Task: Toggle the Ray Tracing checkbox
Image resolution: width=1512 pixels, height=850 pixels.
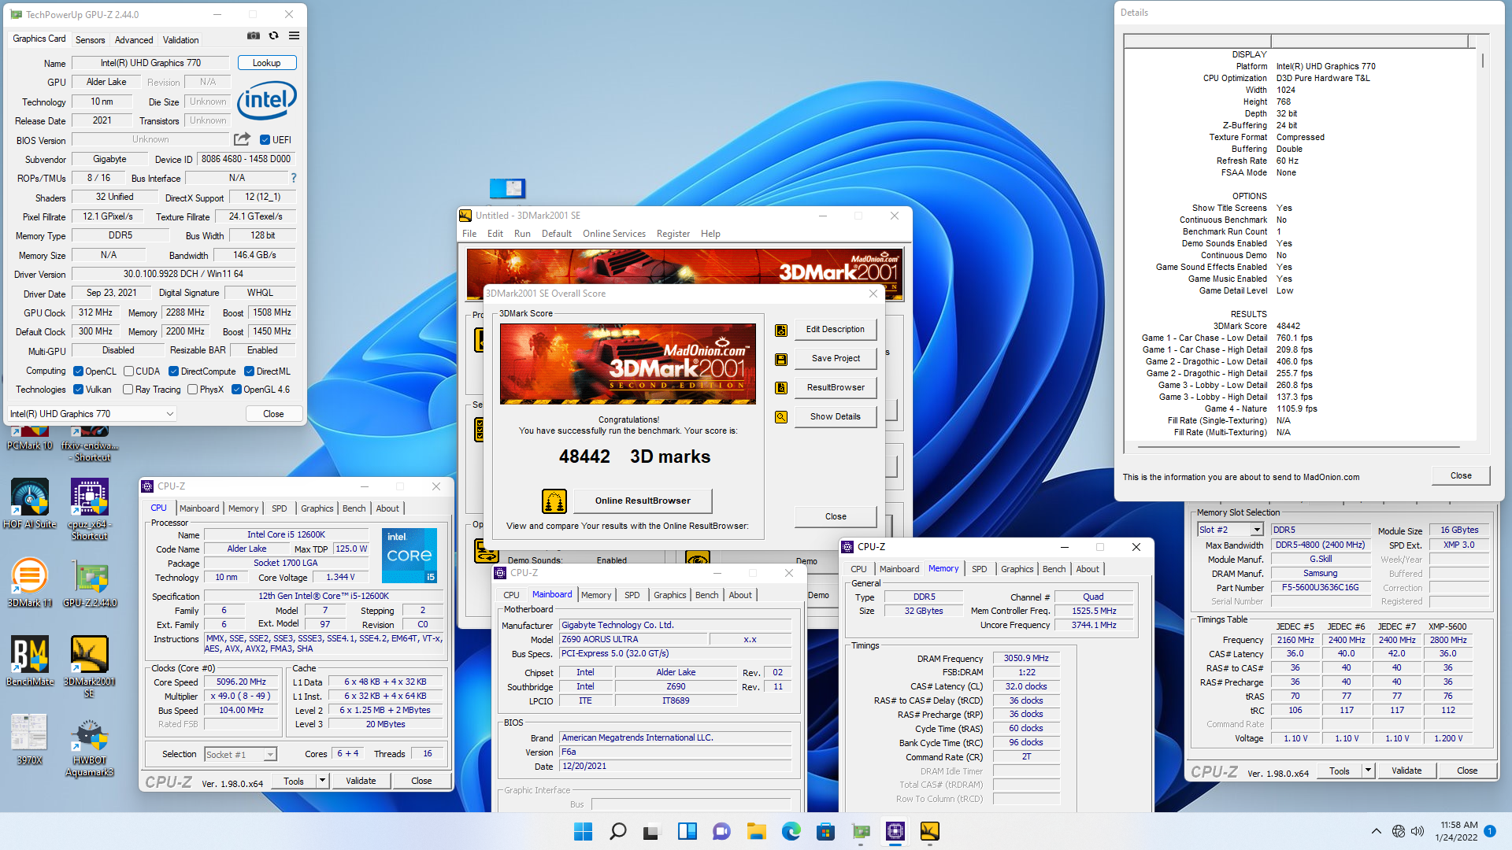Action: (128, 390)
